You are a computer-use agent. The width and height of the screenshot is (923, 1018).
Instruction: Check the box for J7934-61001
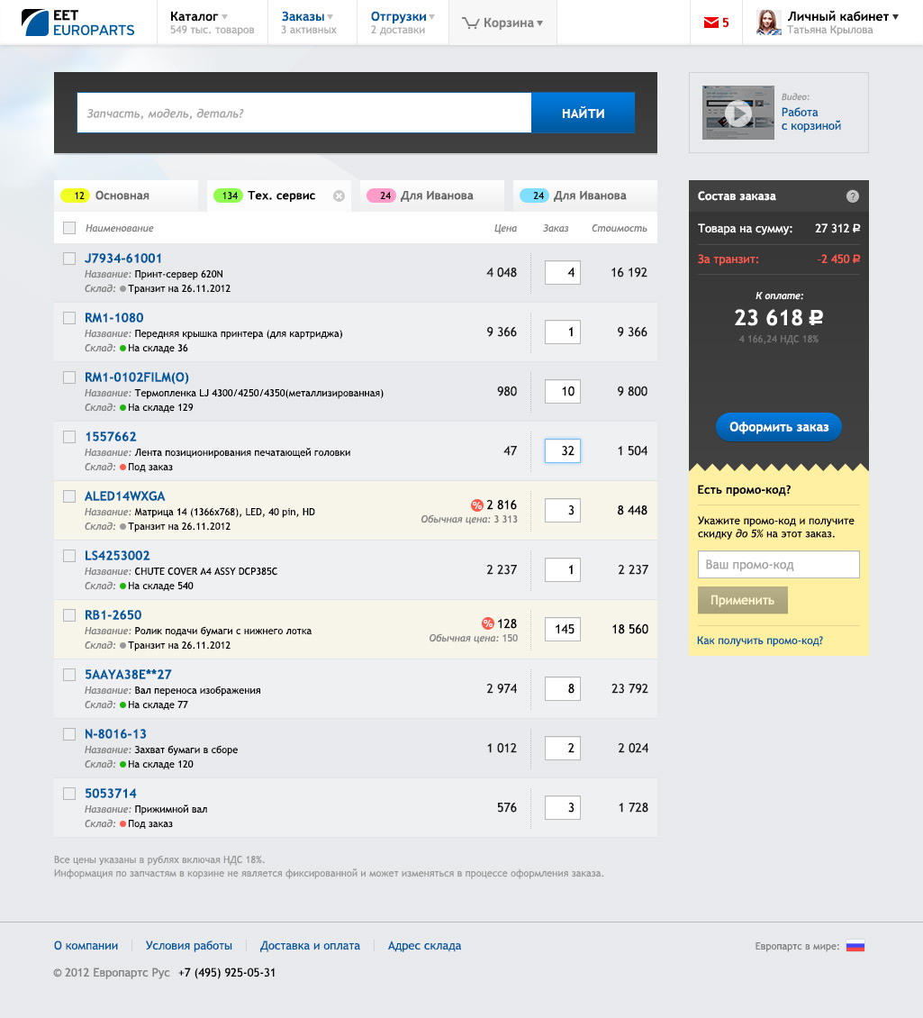click(x=69, y=259)
